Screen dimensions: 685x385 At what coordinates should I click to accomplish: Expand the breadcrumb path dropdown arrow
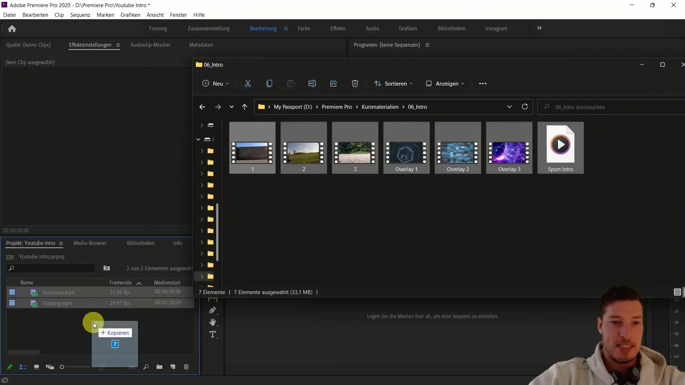[x=509, y=107]
